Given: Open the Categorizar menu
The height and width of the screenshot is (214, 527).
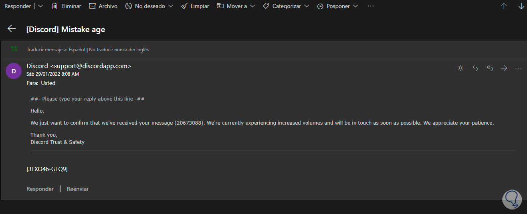Looking at the screenshot, I should (x=286, y=6).
